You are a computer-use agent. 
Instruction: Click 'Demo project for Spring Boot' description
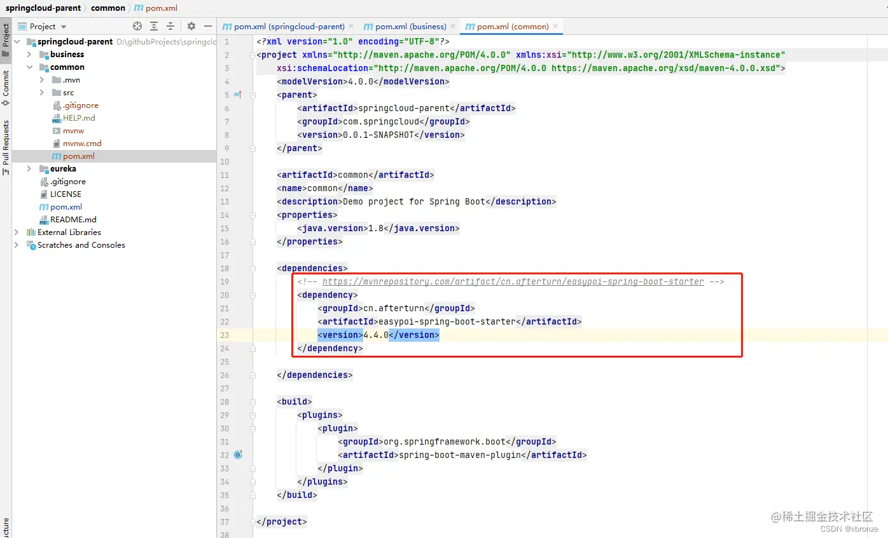click(x=414, y=201)
